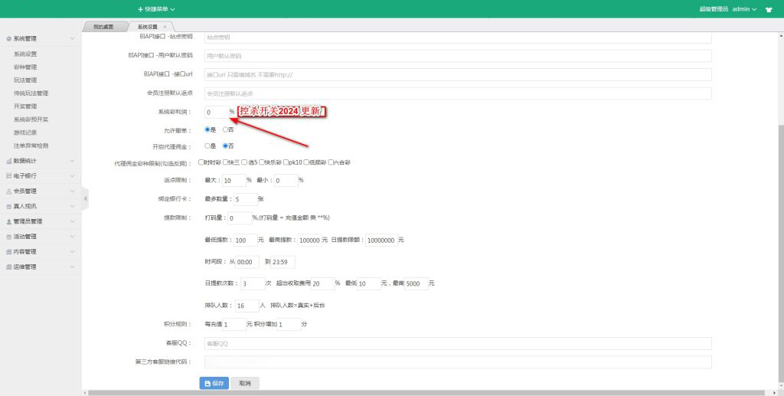Click the 客服QQ input field

pyautogui.click(x=458, y=343)
